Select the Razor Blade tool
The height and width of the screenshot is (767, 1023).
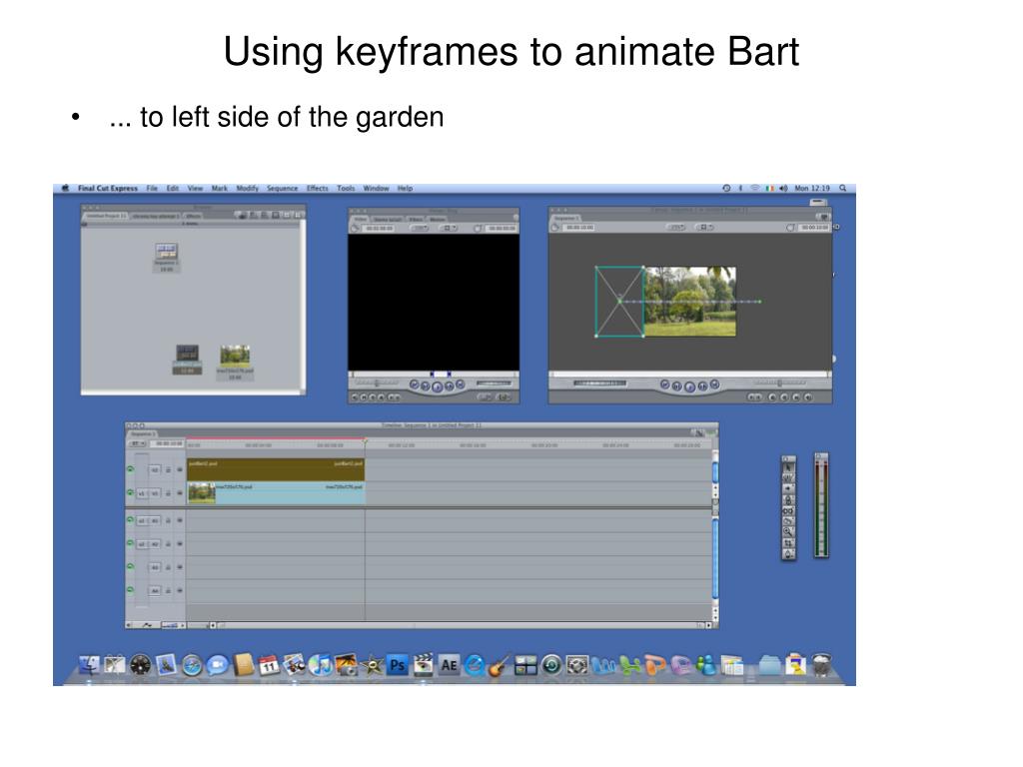pyautogui.click(x=788, y=521)
